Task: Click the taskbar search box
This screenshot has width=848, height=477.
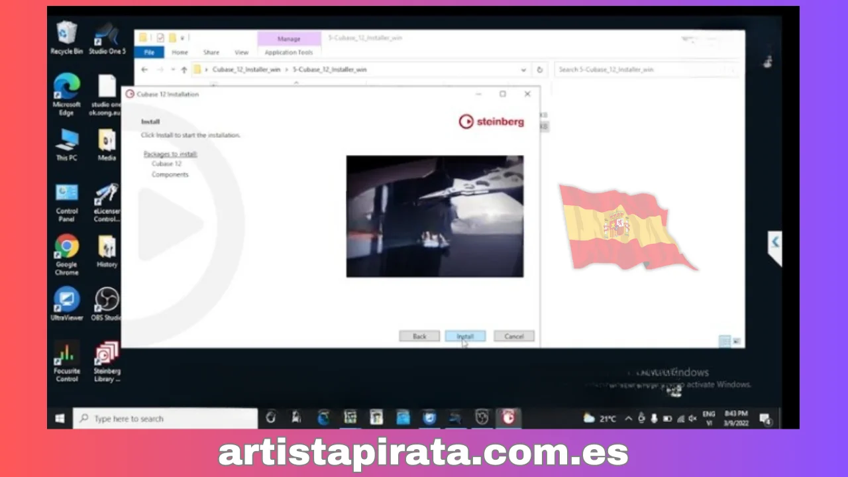Action: [x=166, y=419]
